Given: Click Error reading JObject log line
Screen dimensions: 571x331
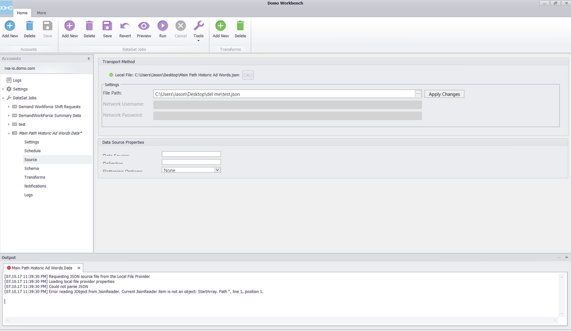Looking at the screenshot, I should (x=134, y=291).
